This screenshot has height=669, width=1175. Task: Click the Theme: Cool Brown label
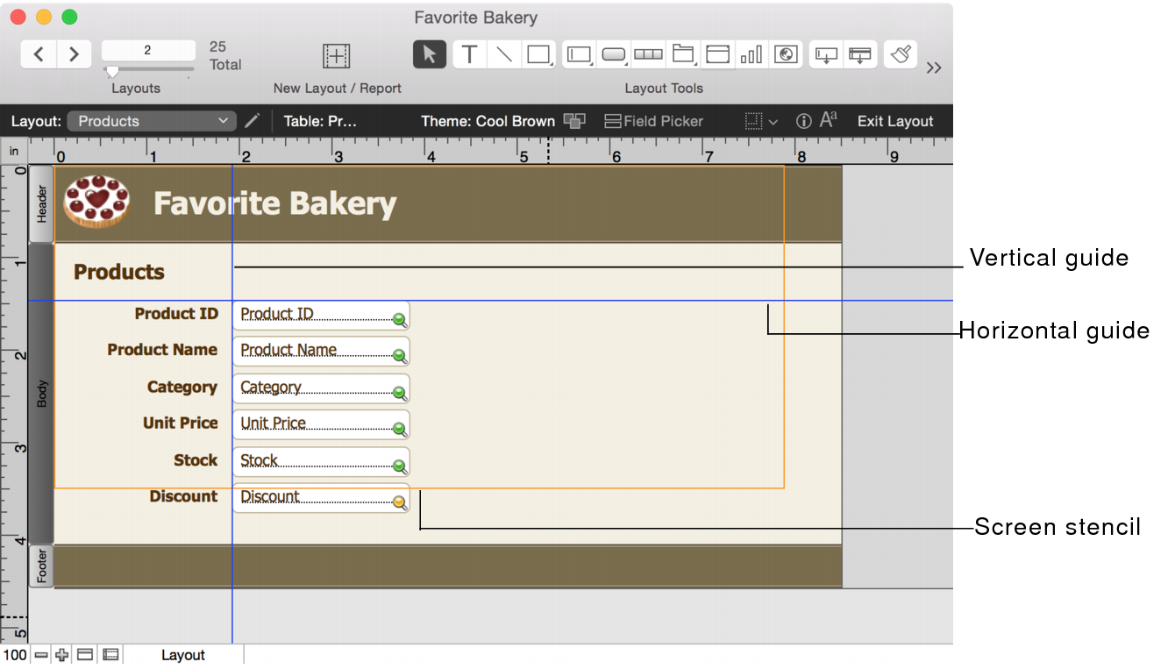488,121
